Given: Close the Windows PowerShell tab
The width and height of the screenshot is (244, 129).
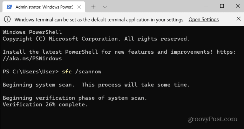Looking at the screenshot, I should (79, 7).
